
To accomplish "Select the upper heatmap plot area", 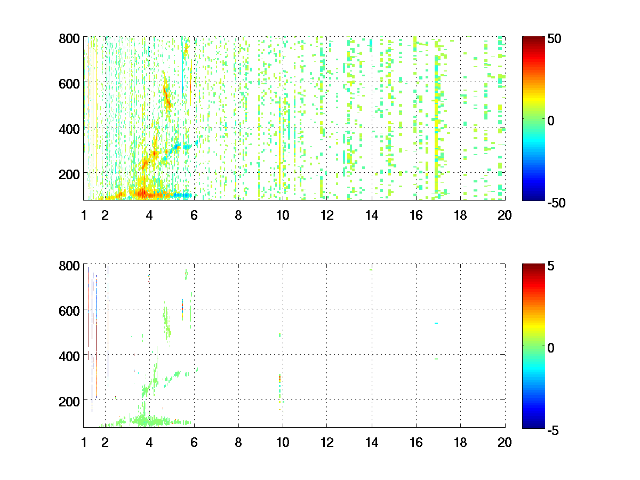I will (294, 118).
